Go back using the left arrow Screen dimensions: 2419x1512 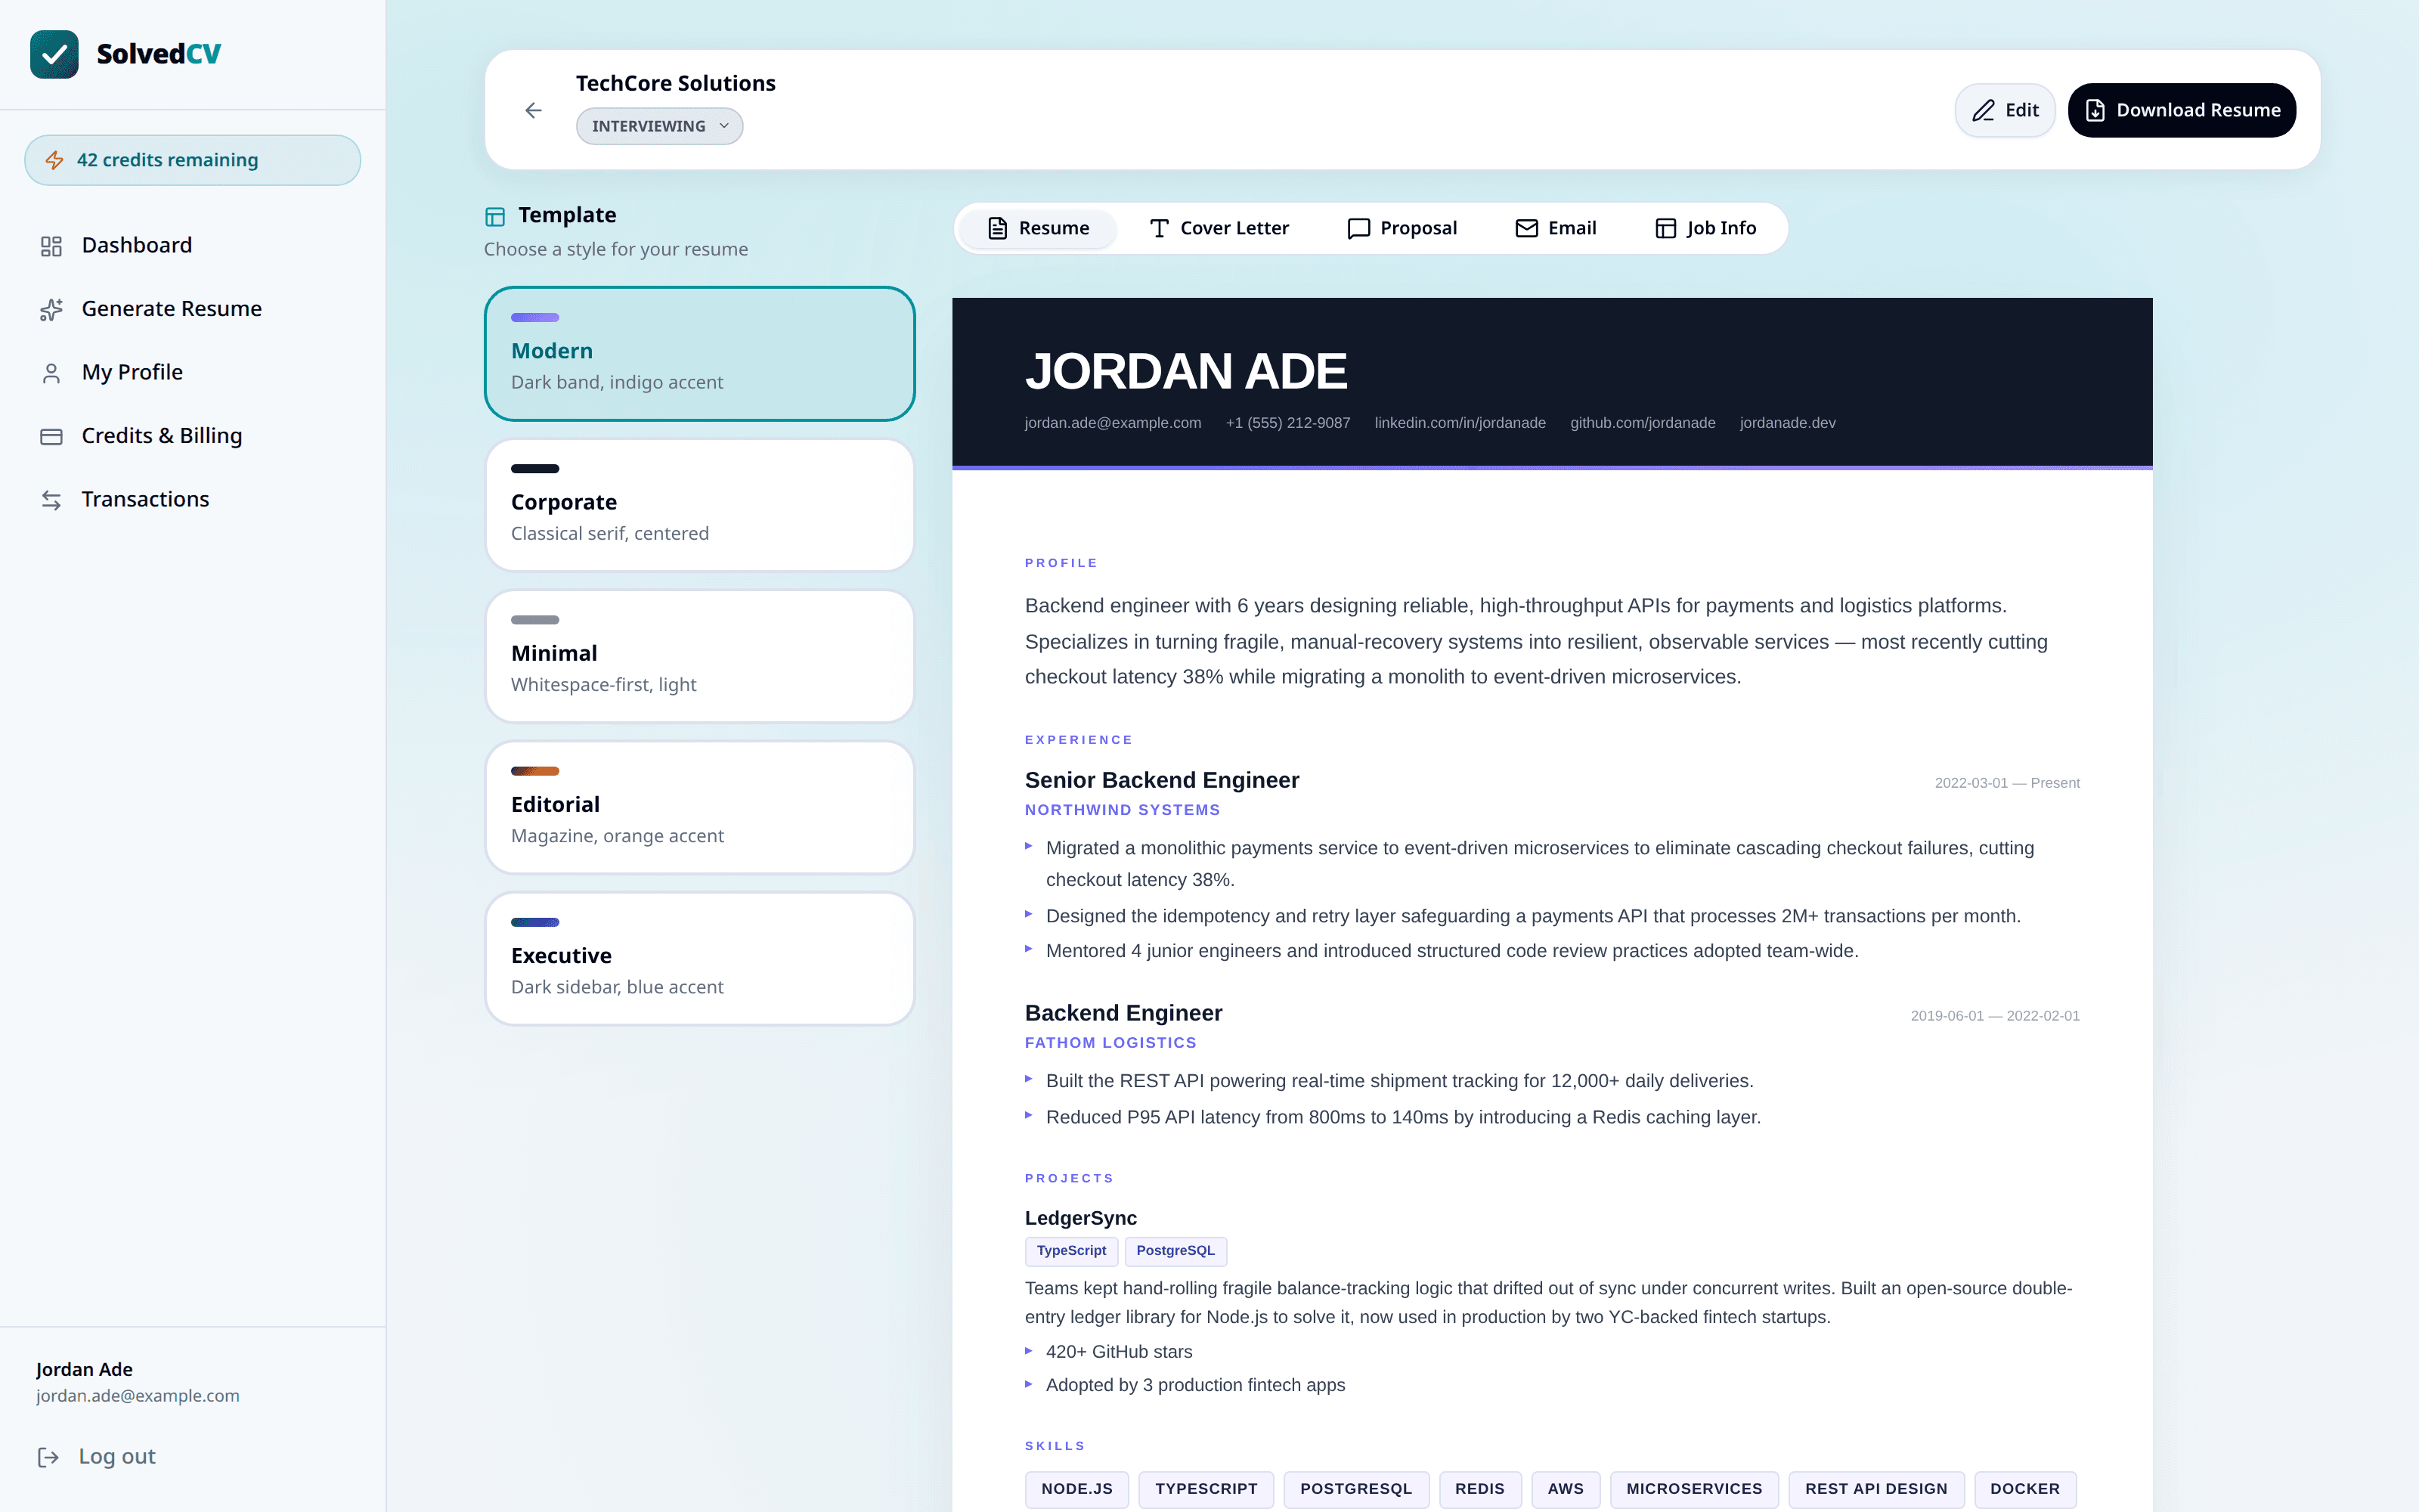(x=534, y=110)
